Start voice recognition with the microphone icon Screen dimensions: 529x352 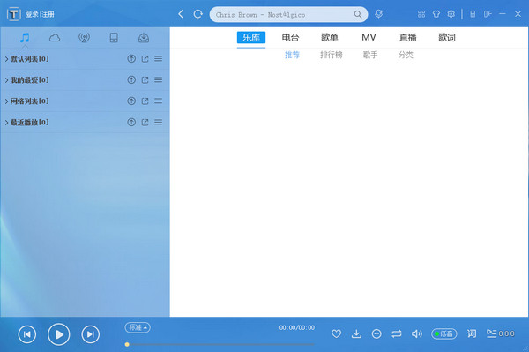pos(379,14)
